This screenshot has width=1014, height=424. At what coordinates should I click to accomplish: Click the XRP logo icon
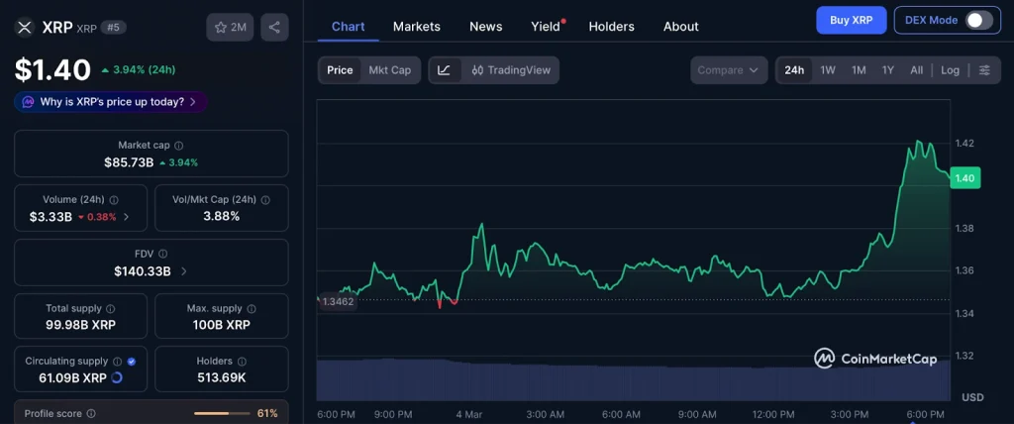coord(25,27)
